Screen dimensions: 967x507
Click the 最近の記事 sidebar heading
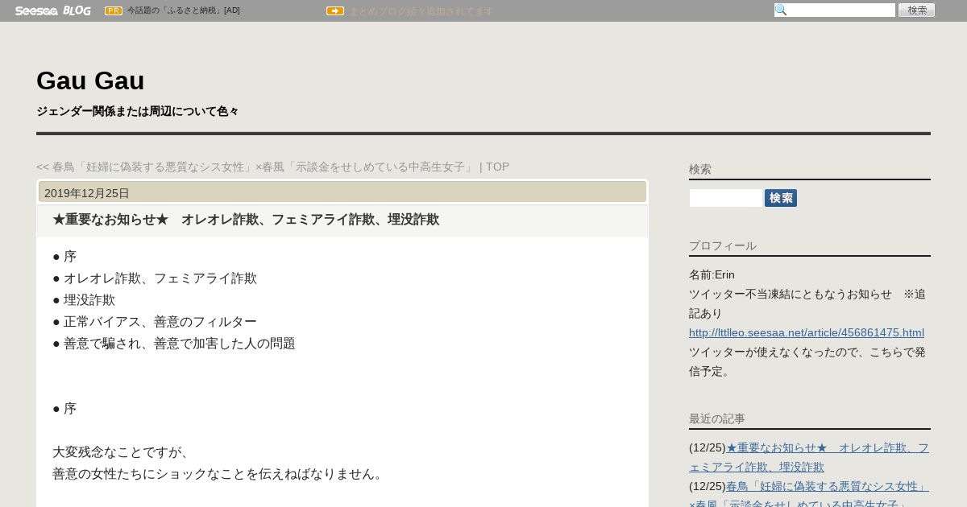point(717,418)
